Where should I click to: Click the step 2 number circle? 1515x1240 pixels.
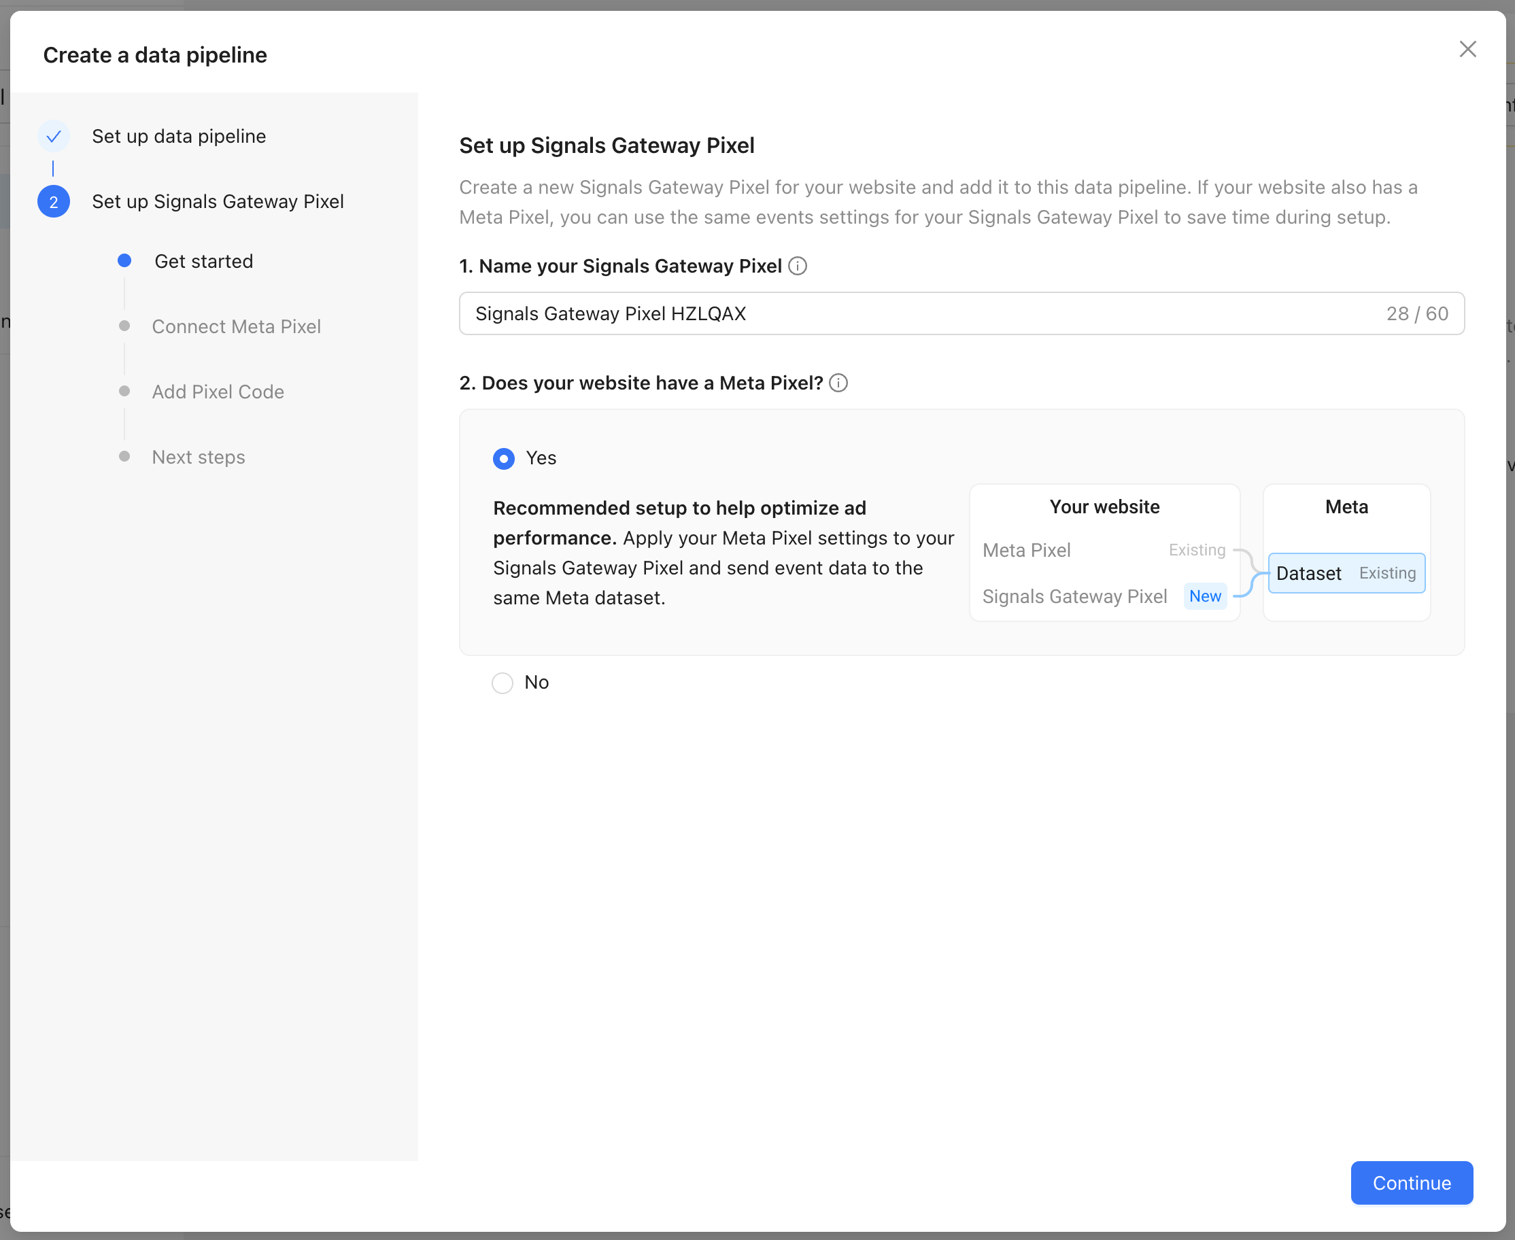[x=54, y=202]
